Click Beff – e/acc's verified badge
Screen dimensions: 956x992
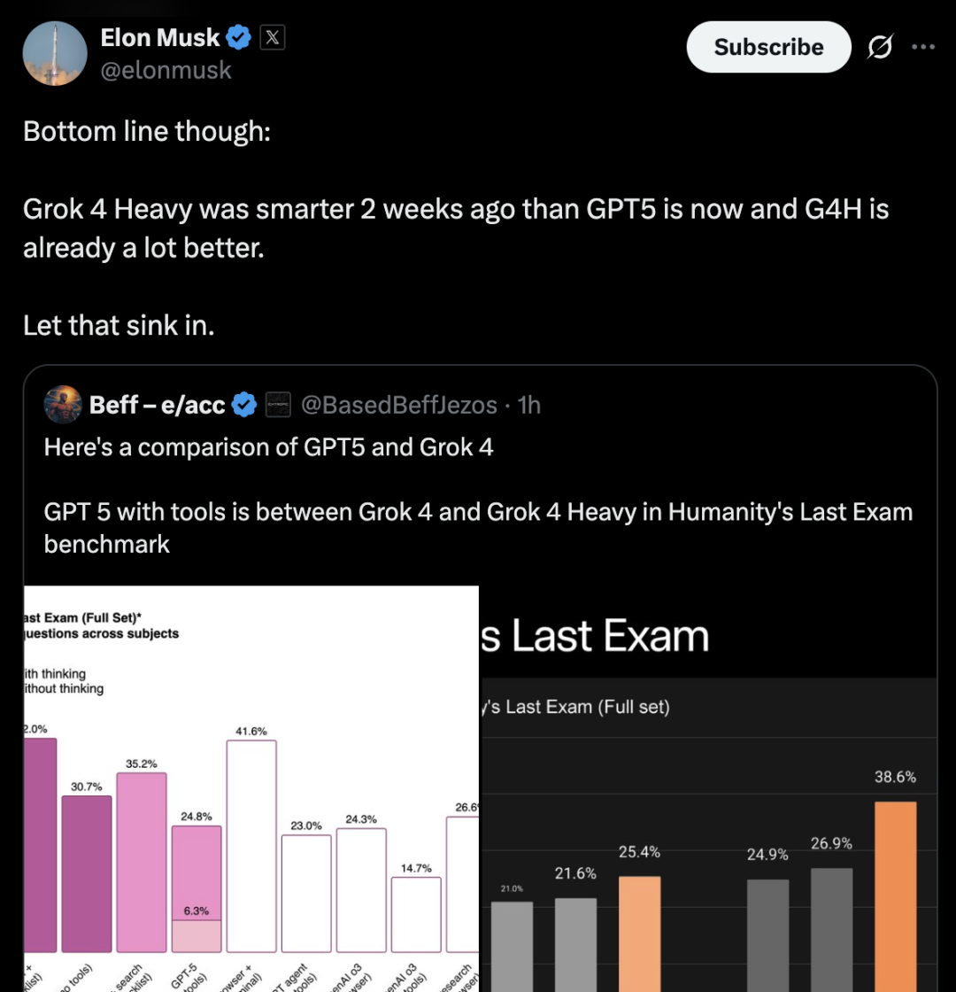244,405
